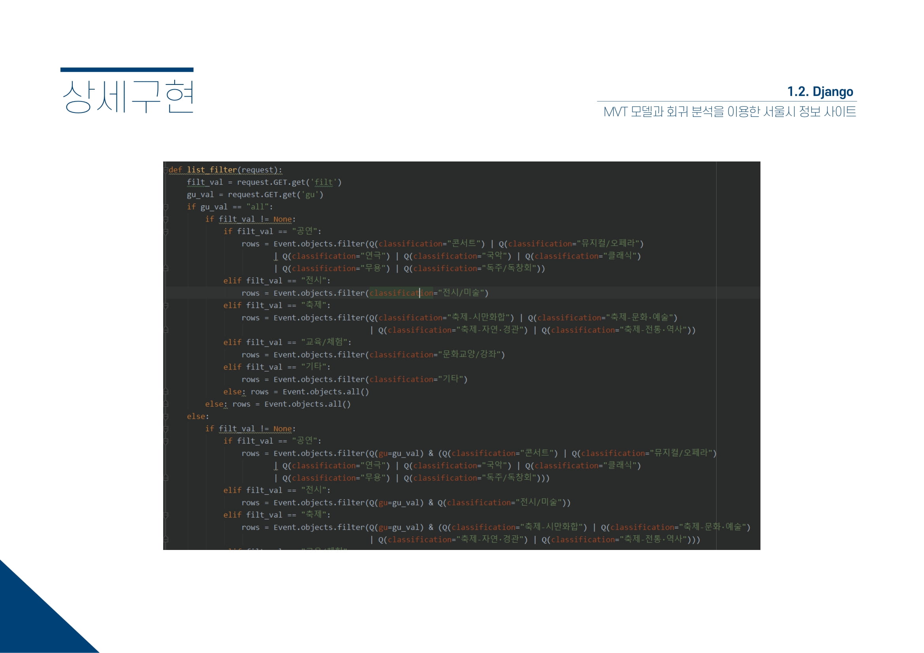Click the slide heading 상세구현

pos(128,96)
